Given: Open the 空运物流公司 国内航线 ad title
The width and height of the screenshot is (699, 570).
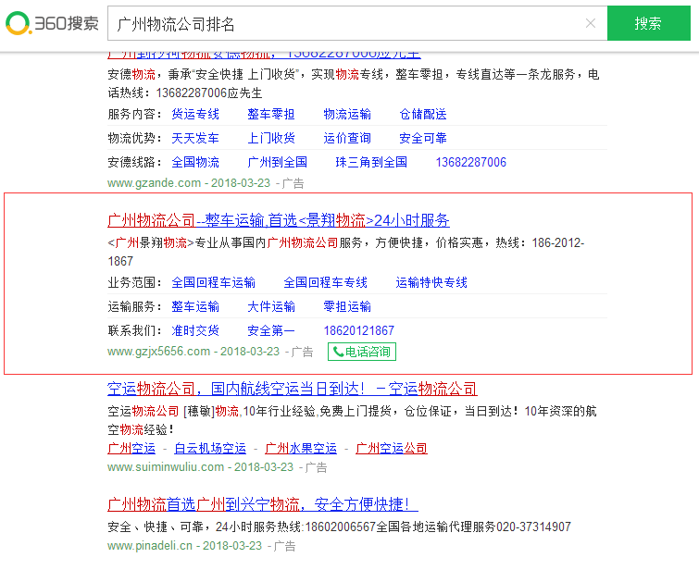Looking at the screenshot, I should click(293, 389).
